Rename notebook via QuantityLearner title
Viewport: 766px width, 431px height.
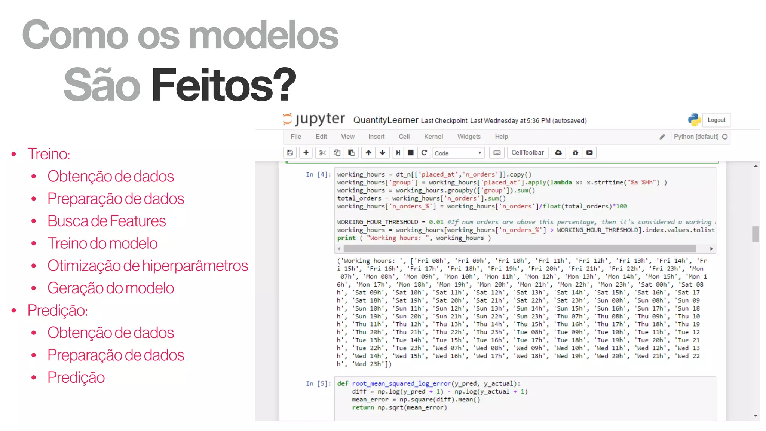[386, 120]
